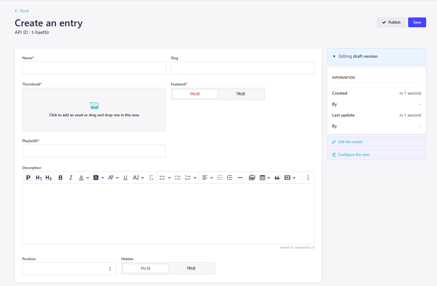The width and height of the screenshot is (437, 286).
Task: Toggle bold formatting in Description editor
Action: (x=61, y=178)
